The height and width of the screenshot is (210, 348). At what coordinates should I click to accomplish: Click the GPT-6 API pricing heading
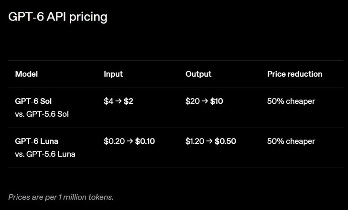click(58, 17)
